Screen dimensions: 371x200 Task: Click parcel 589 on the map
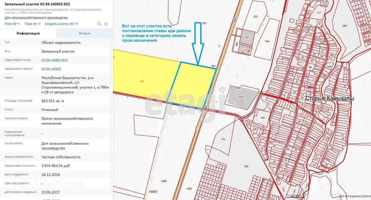coord(345,26)
